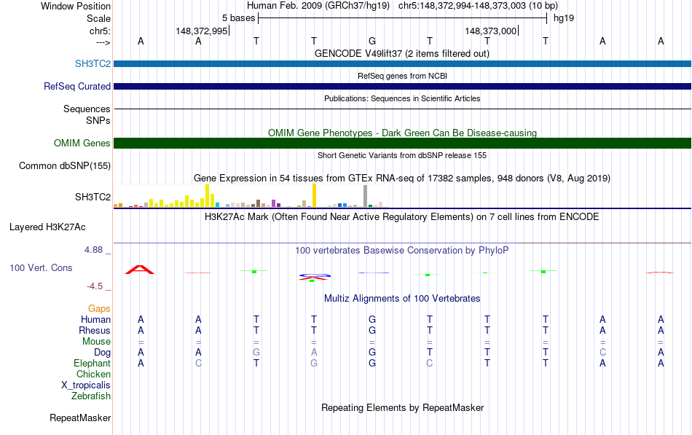Click the hg19 label beside the scale bar
The height and width of the screenshot is (435, 692).
[x=564, y=18]
